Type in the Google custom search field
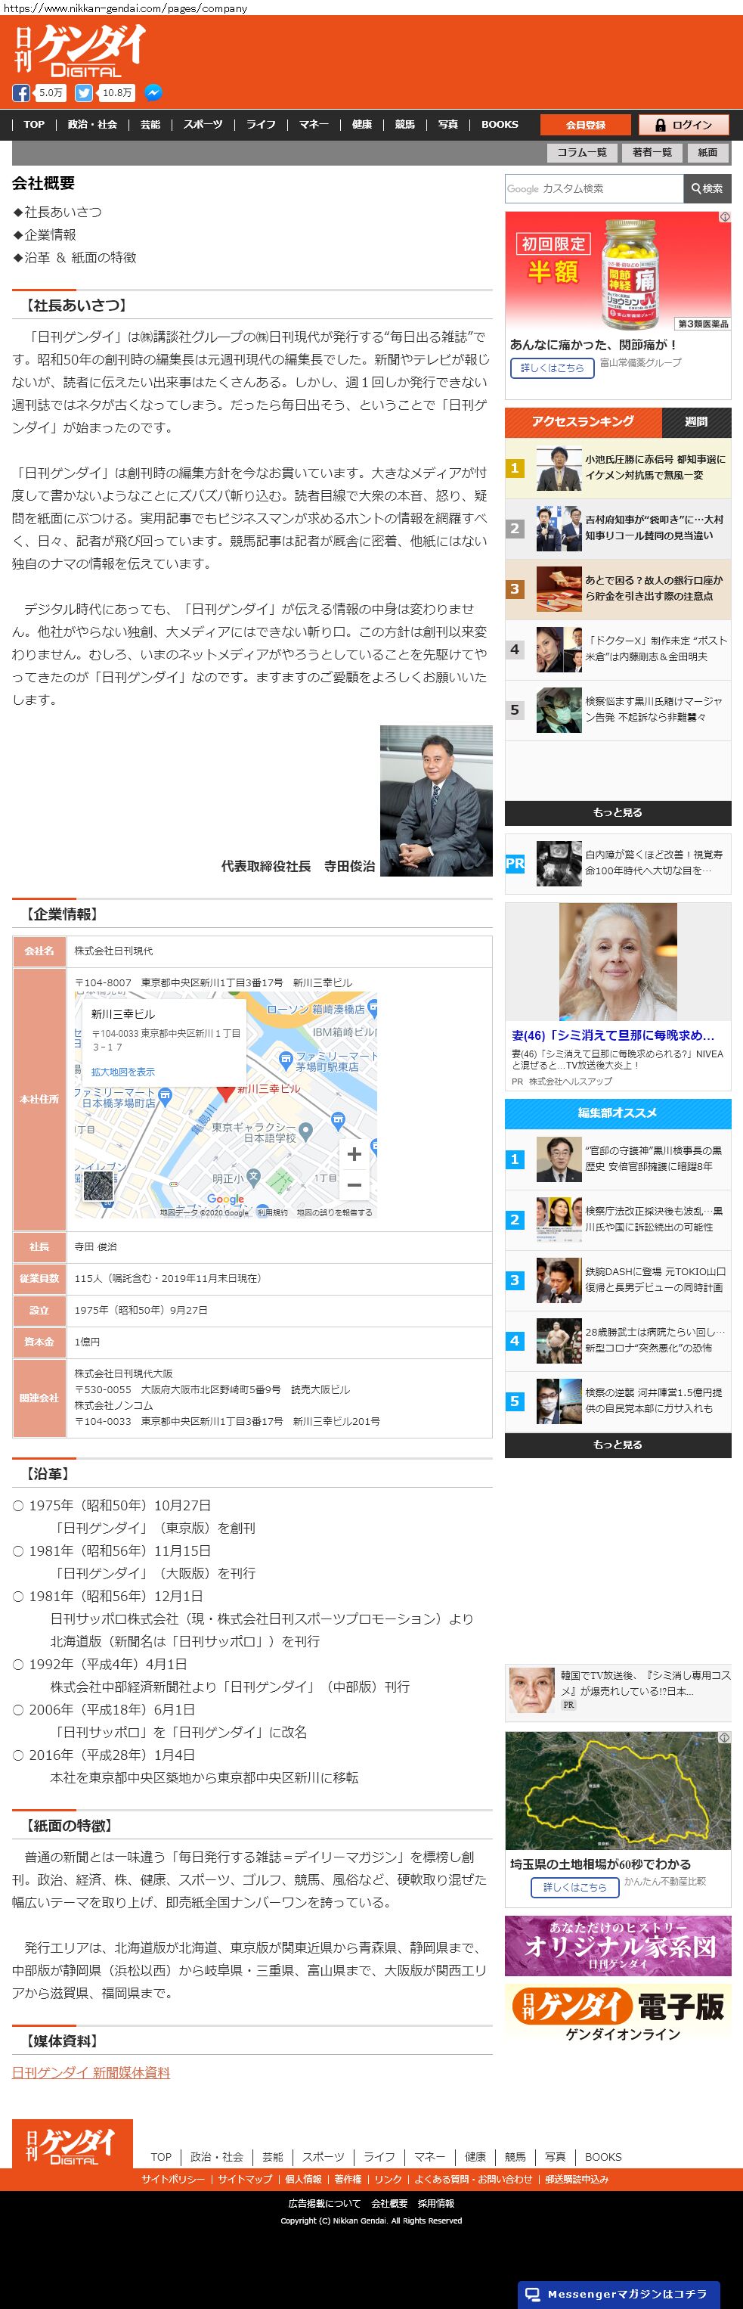 pyautogui.click(x=593, y=189)
